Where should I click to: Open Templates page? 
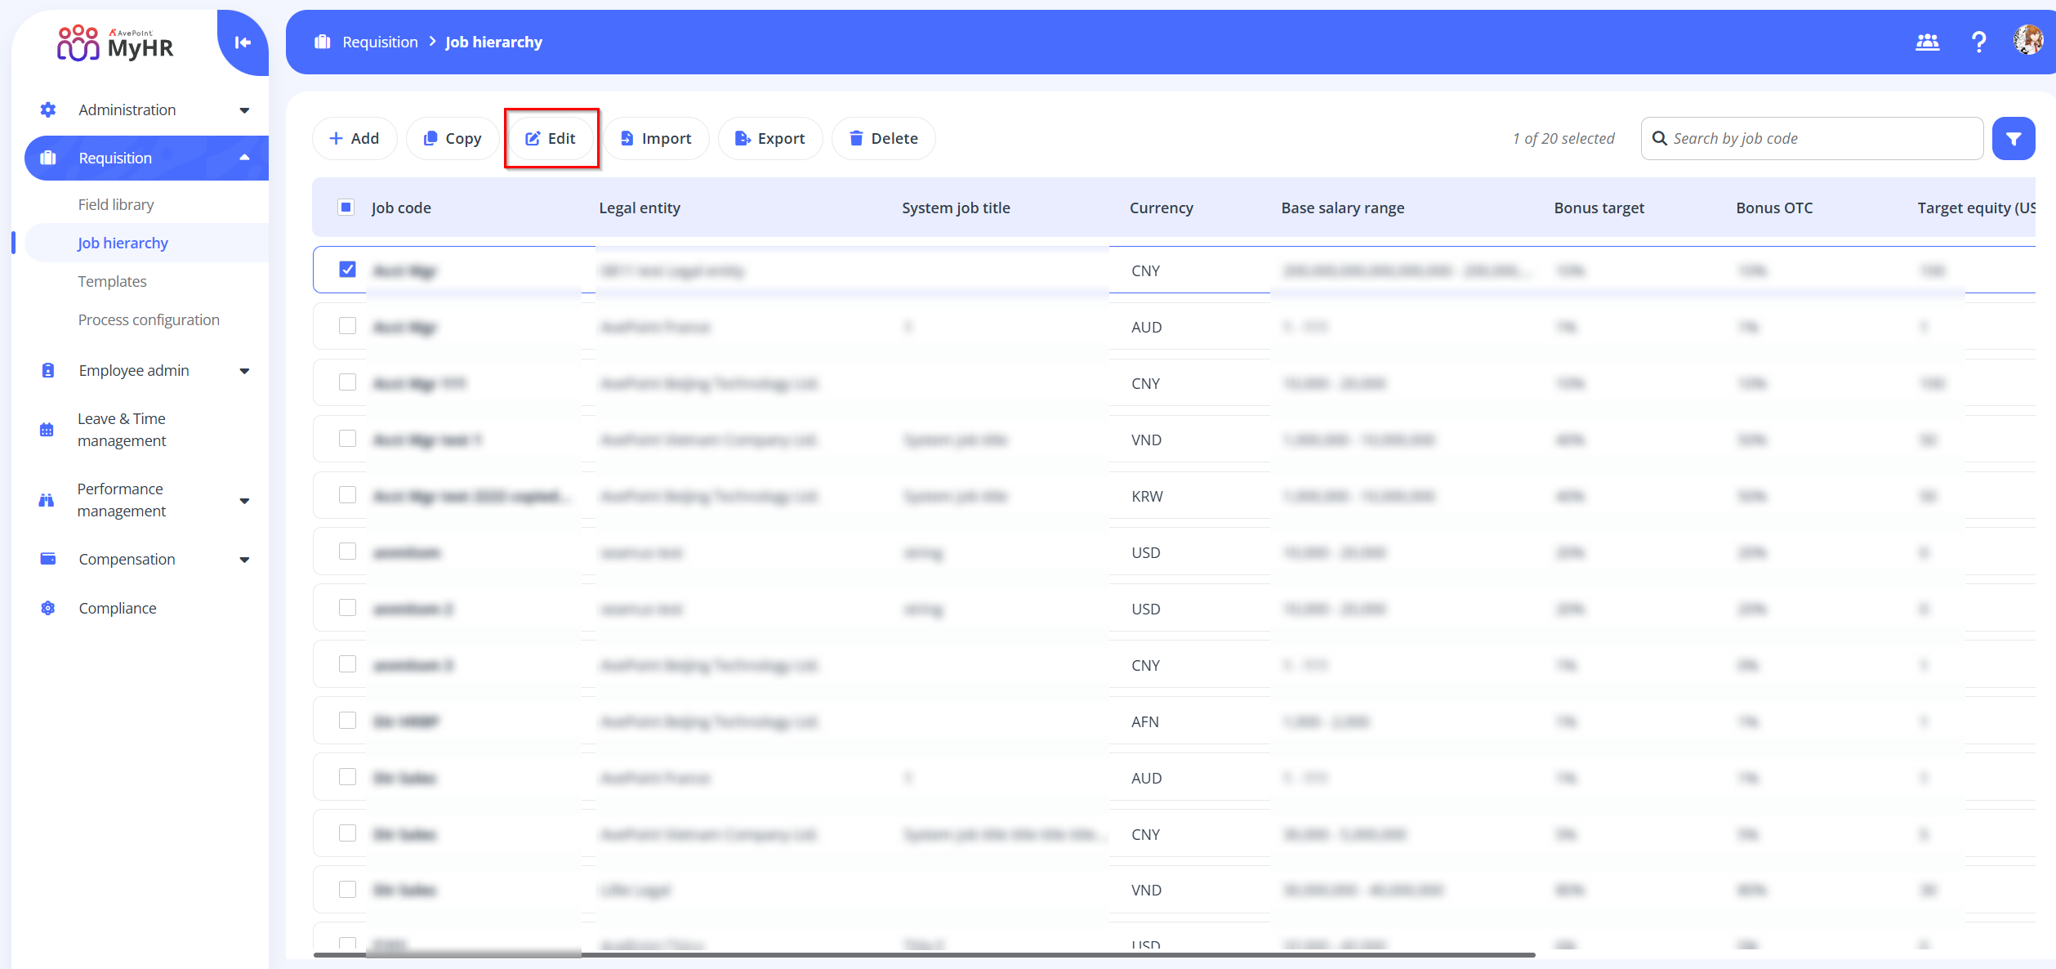click(x=112, y=281)
